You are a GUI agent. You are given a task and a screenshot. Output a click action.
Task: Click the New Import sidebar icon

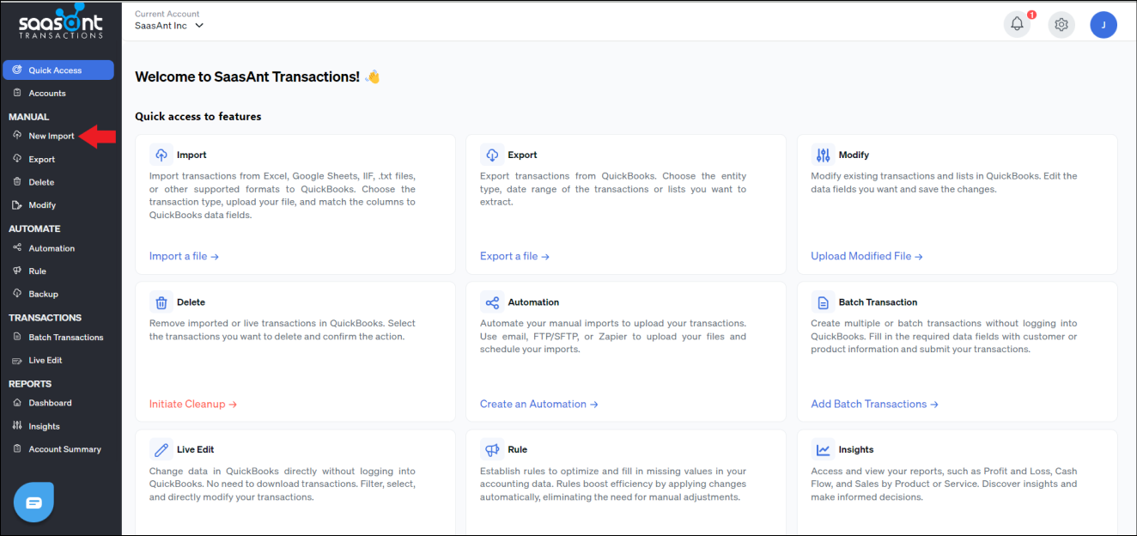17,136
